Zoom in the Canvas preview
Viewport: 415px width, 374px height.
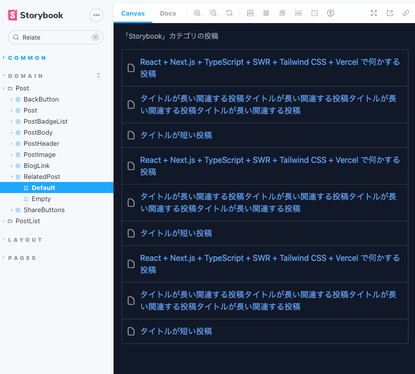coord(197,13)
